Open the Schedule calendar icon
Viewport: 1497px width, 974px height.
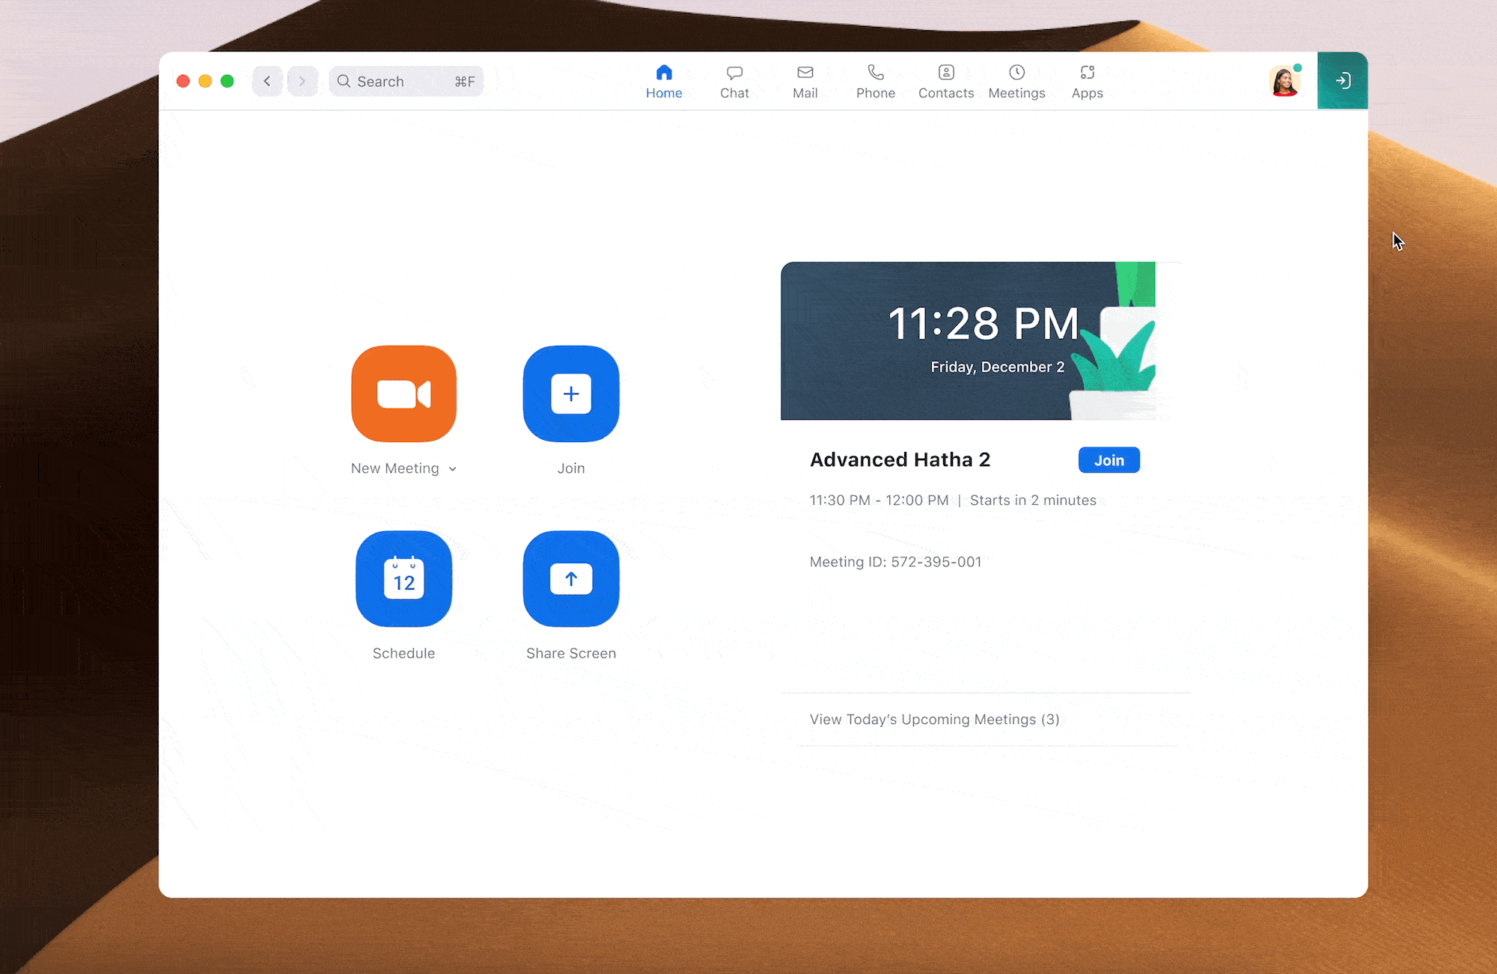point(403,579)
